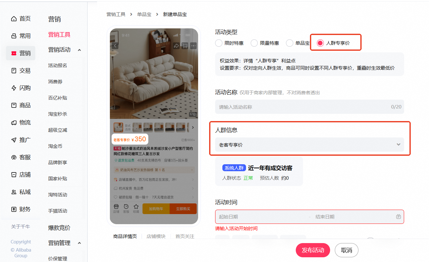Click 营销工具 breadcrumb link
Viewport: 429px width, 262px height.
tap(116, 15)
